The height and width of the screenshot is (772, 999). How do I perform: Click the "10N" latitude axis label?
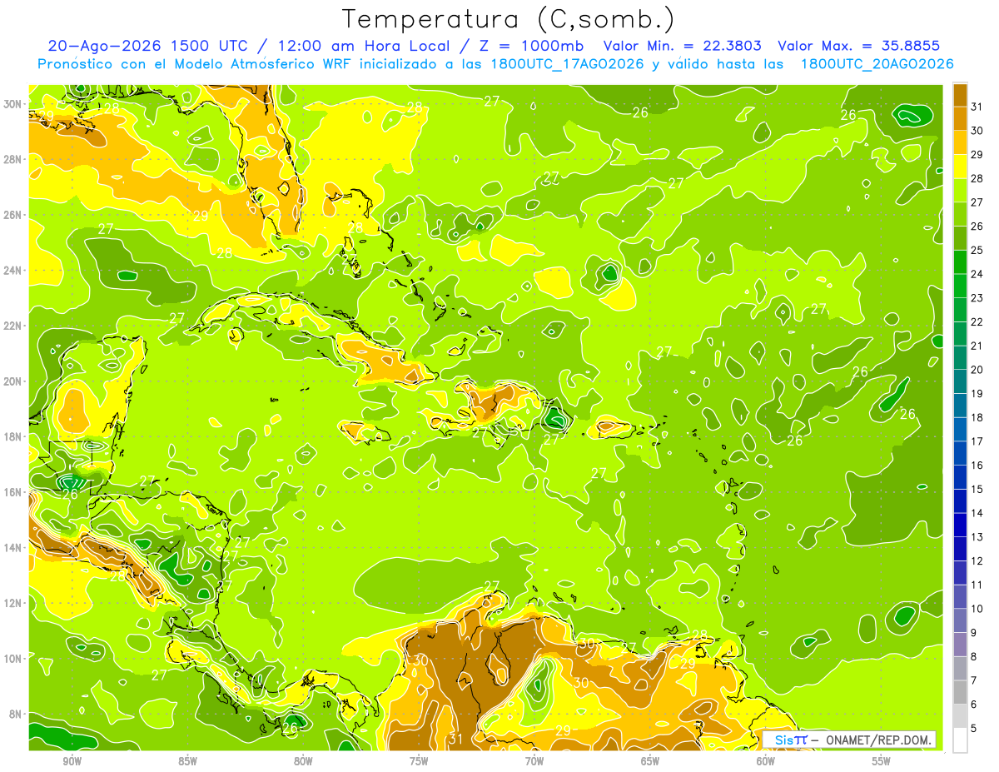(12, 659)
